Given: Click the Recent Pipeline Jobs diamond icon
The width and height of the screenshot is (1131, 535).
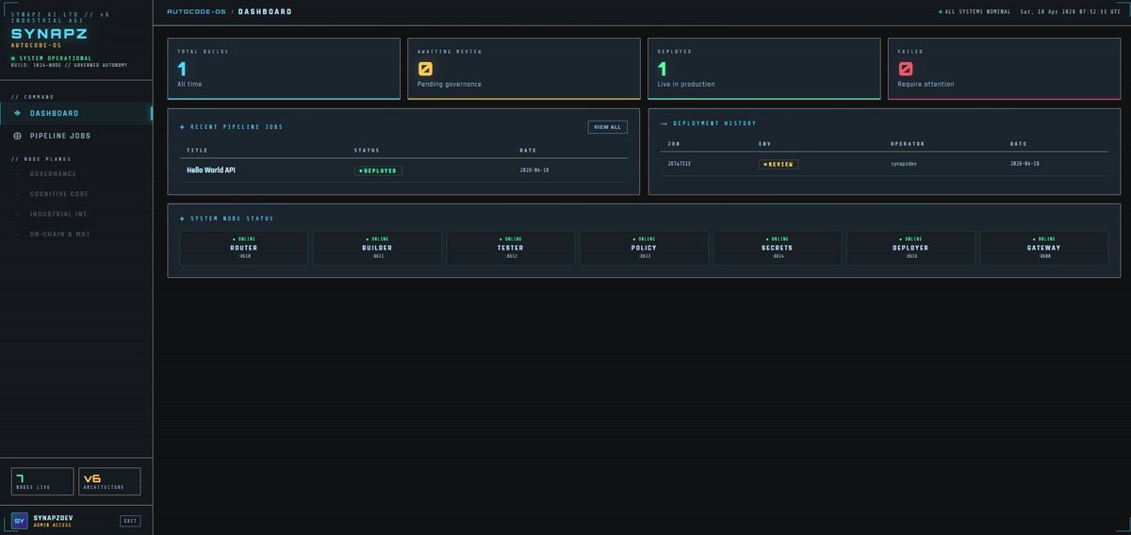Looking at the screenshot, I should click(183, 126).
